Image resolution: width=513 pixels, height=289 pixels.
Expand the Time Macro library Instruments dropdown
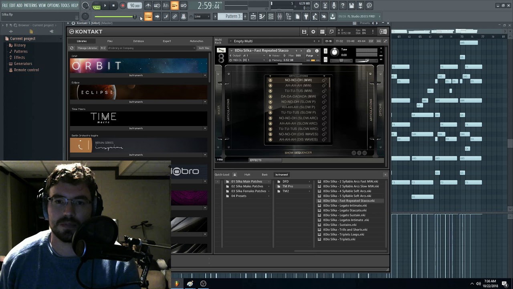[x=205, y=128]
